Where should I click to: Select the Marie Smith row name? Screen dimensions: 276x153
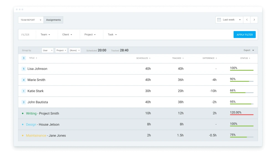(x=36, y=80)
